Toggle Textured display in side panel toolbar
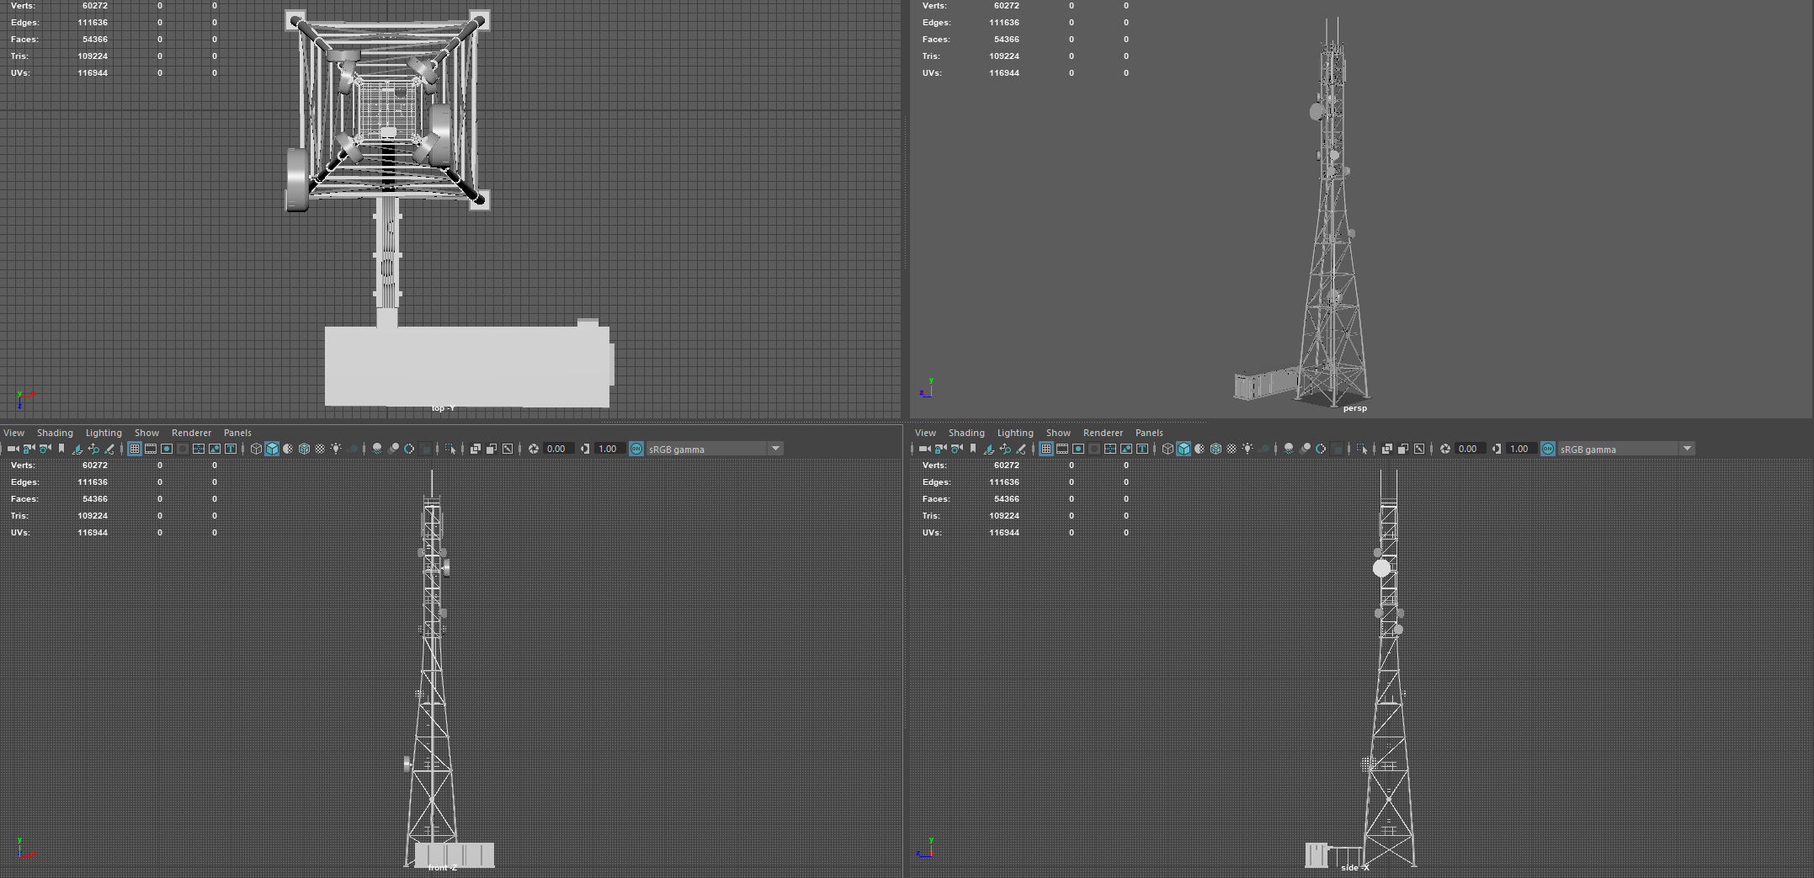The image size is (1814, 878). 1231,449
